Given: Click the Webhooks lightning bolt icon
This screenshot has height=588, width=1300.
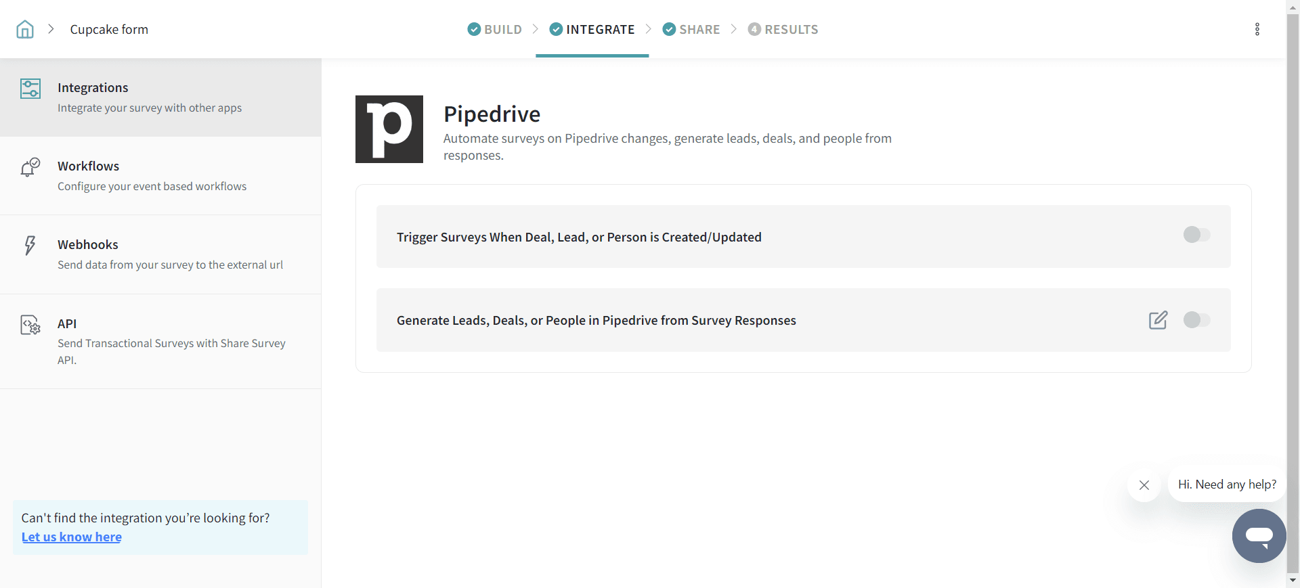Looking at the screenshot, I should tap(30, 245).
